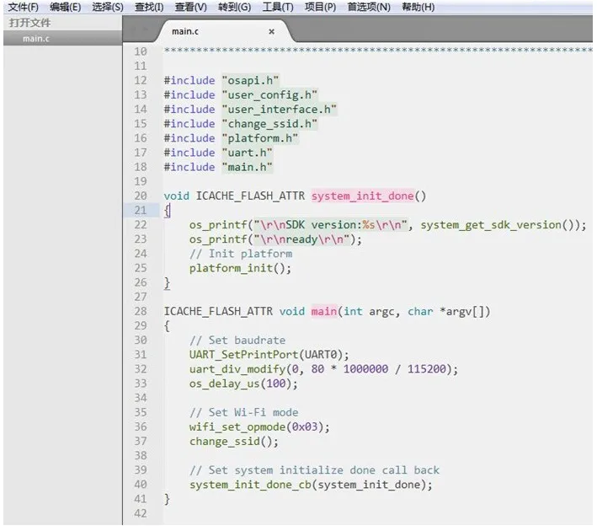
Task: Click the main function name on line 28
Action: tap(324, 311)
